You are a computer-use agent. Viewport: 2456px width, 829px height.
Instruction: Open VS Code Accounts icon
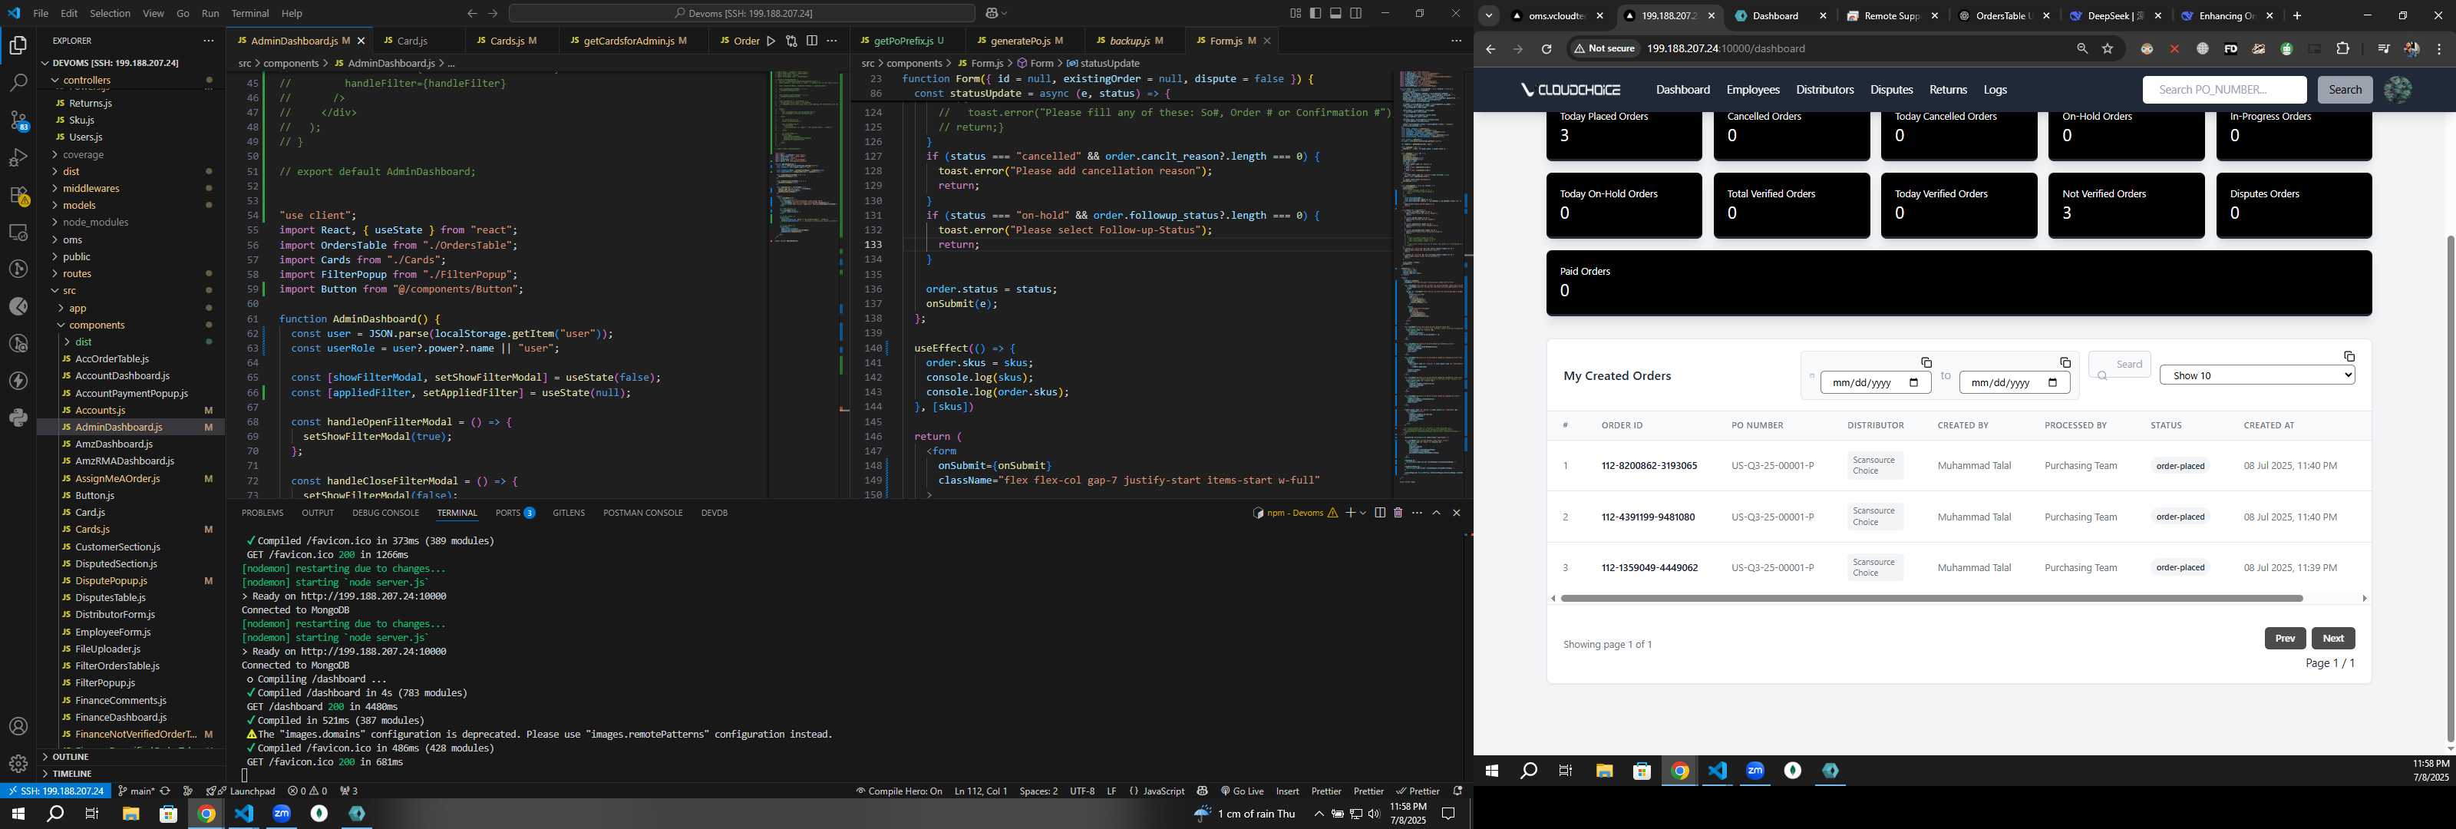click(18, 727)
